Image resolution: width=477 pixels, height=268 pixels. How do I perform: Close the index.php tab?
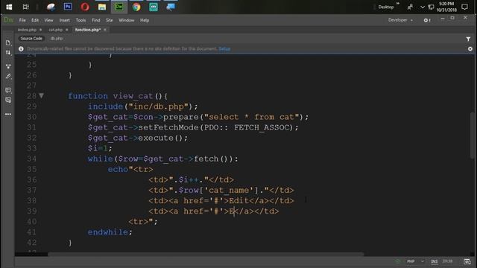pyautogui.click(x=40, y=30)
